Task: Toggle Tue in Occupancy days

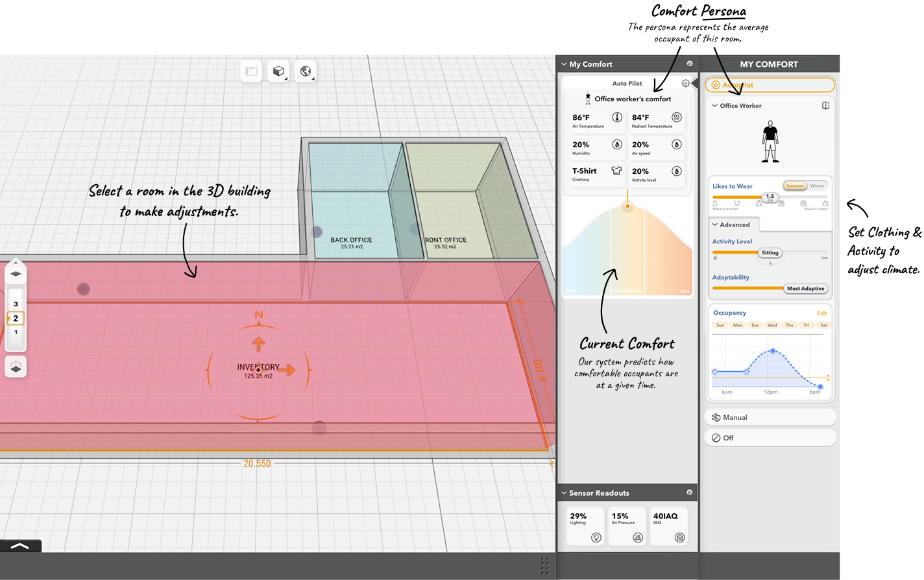Action: pos(755,325)
